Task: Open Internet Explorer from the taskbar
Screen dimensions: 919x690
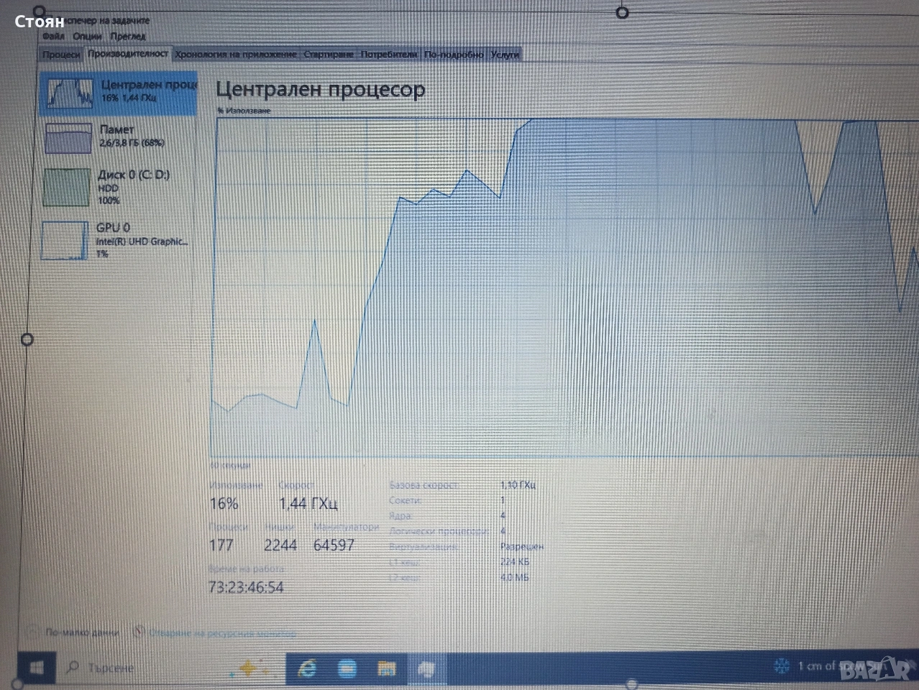Action: tap(307, 669)
